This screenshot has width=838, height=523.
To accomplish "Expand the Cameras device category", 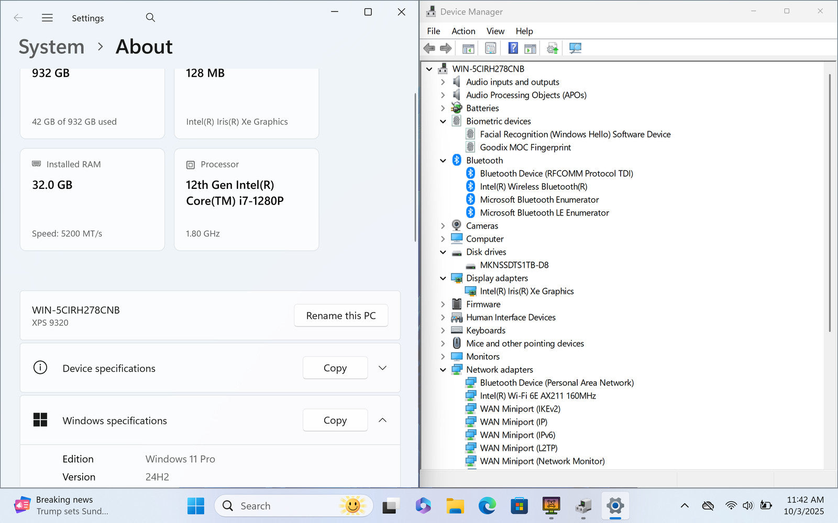I will [443, 226].
